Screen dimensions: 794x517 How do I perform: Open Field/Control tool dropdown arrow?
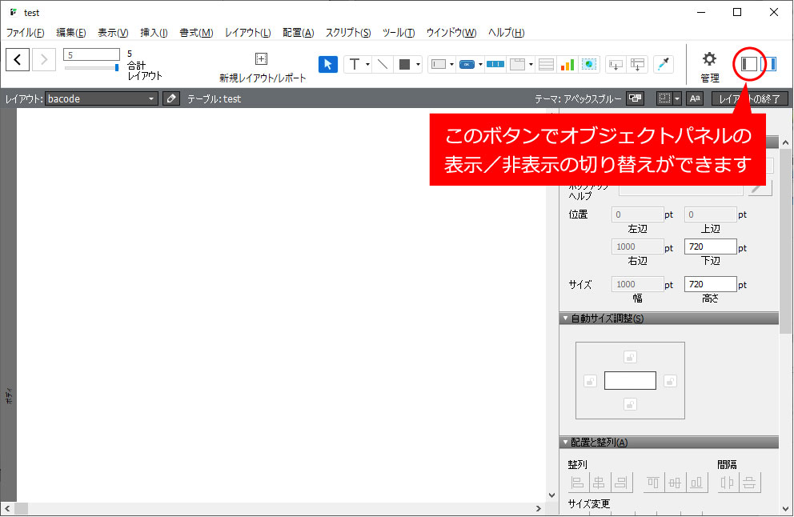(451, 64)
